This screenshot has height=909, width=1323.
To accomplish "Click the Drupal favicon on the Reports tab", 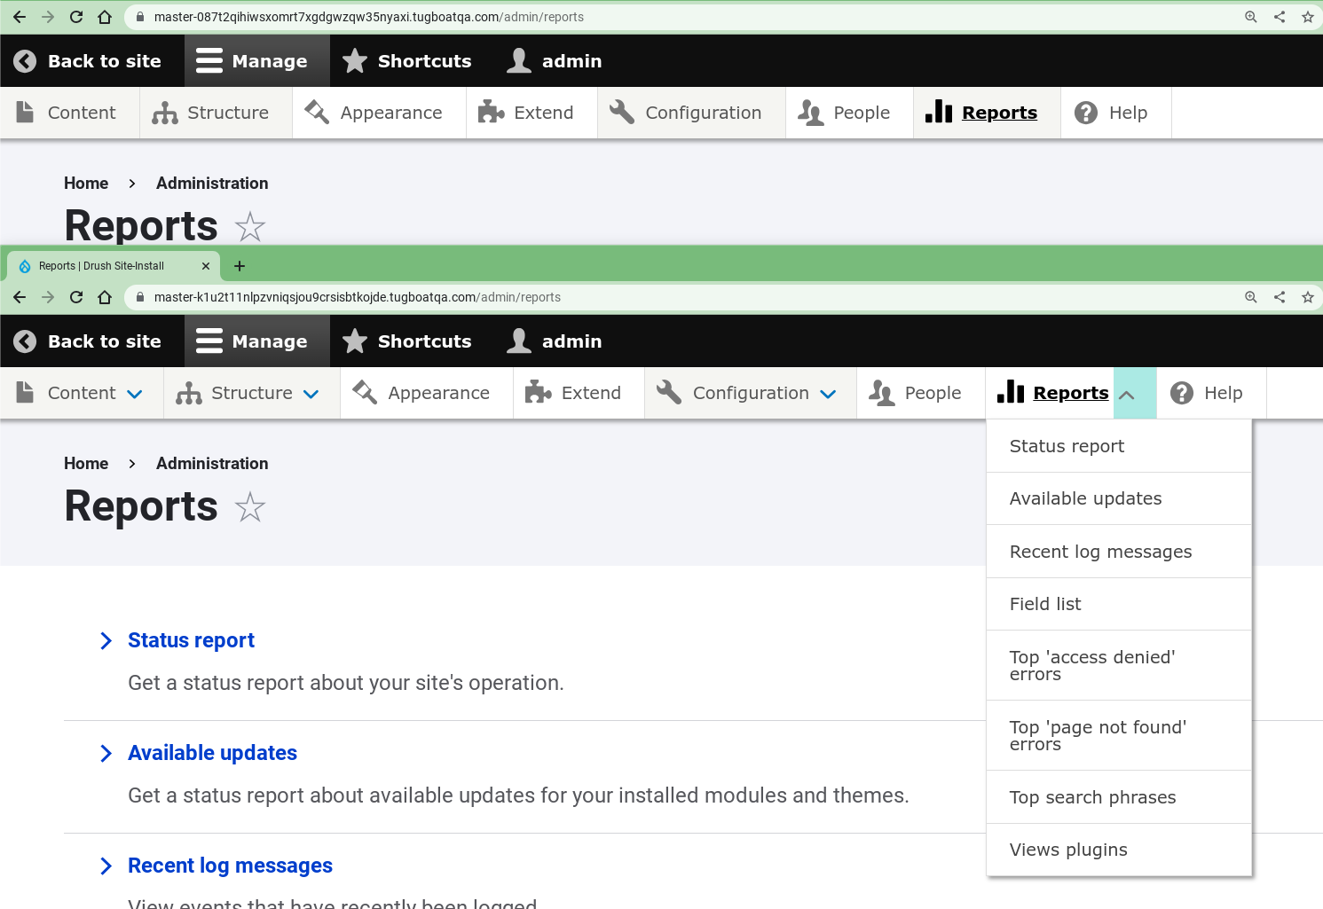I will [x=25, y=266].
